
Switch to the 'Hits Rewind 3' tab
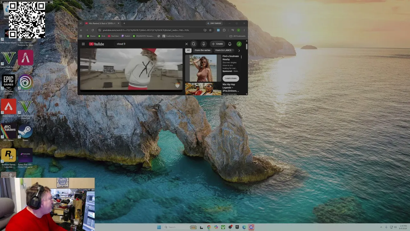pyautogui.click(x=102, y=23)
